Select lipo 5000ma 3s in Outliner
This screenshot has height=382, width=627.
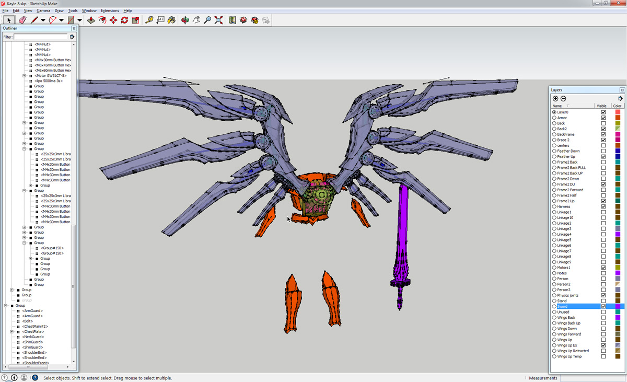coord(49,81)
